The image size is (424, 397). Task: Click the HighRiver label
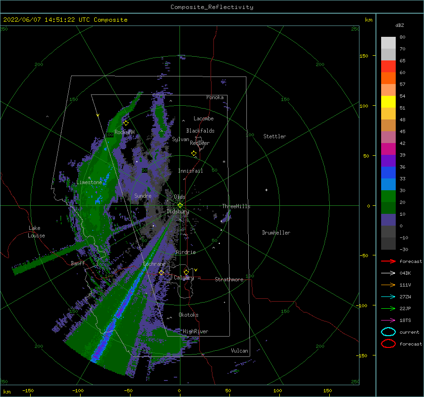(x=196, y=331)
